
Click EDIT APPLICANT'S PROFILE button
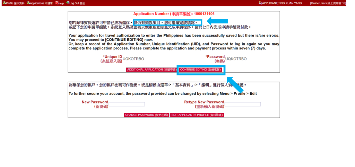coord(197,115)
